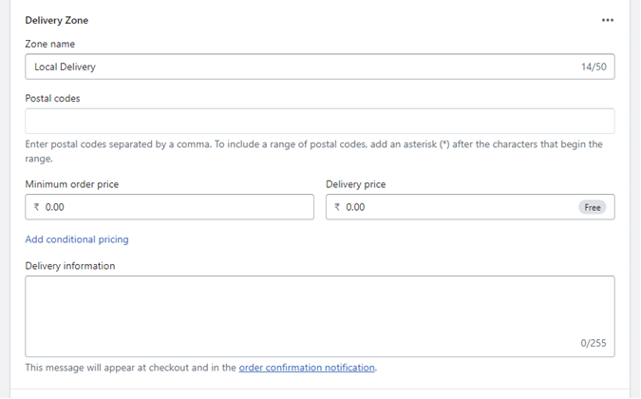Click the Free badge in Delivery price

pos(593,207)
